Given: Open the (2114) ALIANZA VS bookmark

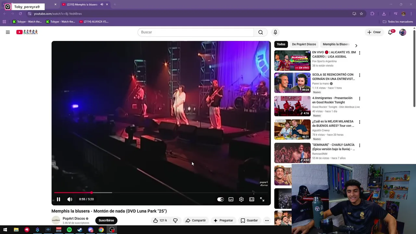Looking at the screenshot, I should click(94, 22).
